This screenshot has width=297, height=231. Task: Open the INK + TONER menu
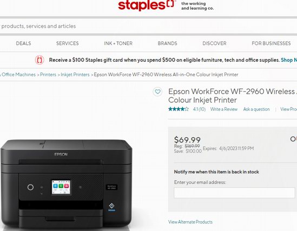point(118,43)
